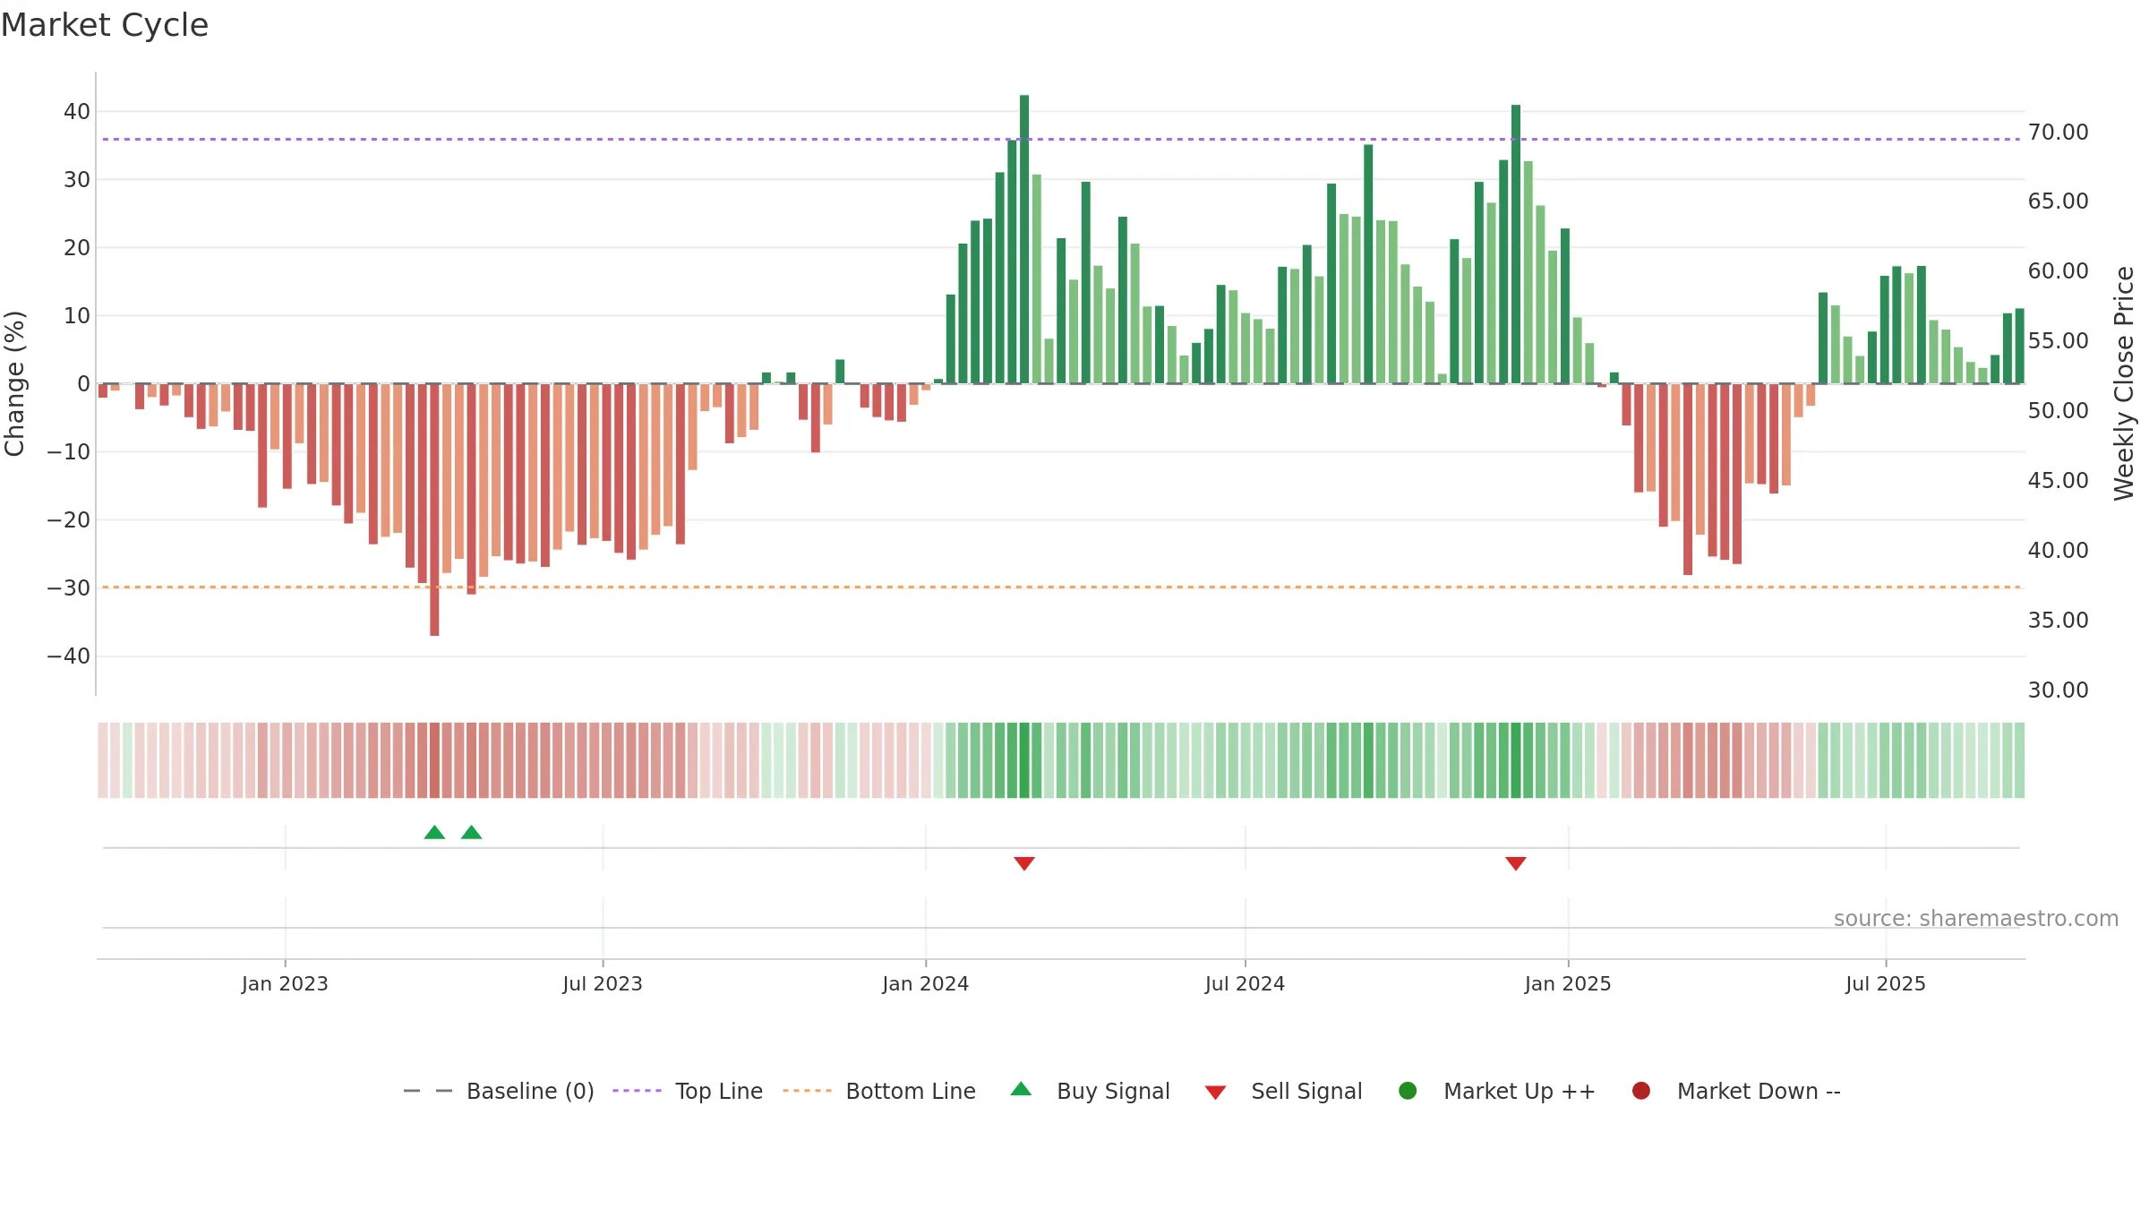Click the 50.00 price tick

click(2059, 411)
